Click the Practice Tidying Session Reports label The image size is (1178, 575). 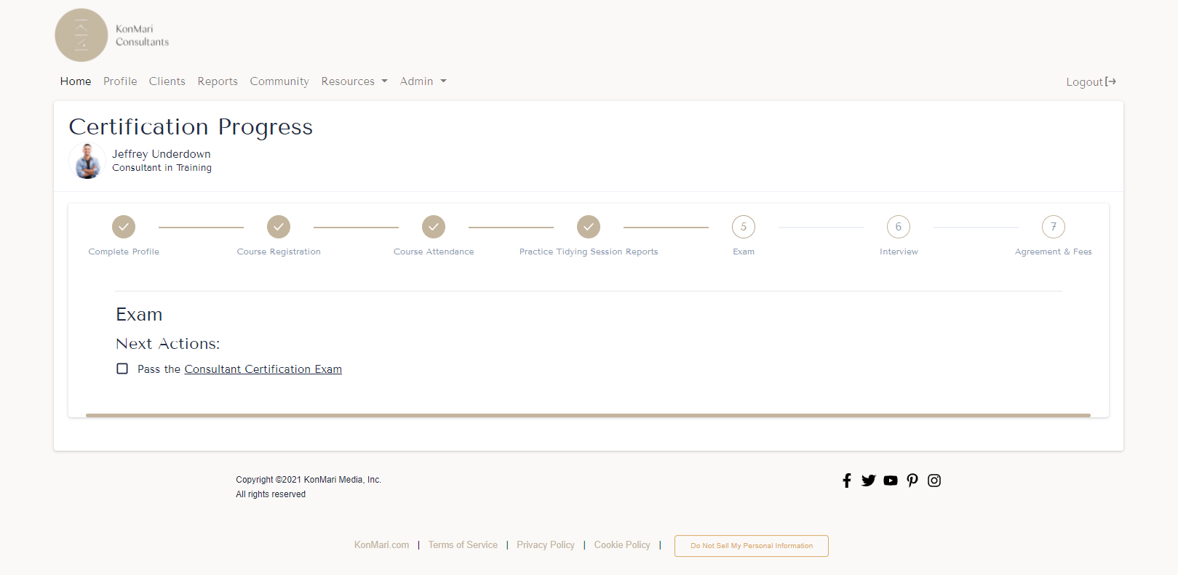click(589, 252)
